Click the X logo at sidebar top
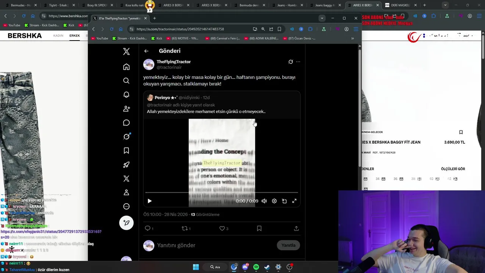Screen dimensions: 485x273 tap(126, 52)
